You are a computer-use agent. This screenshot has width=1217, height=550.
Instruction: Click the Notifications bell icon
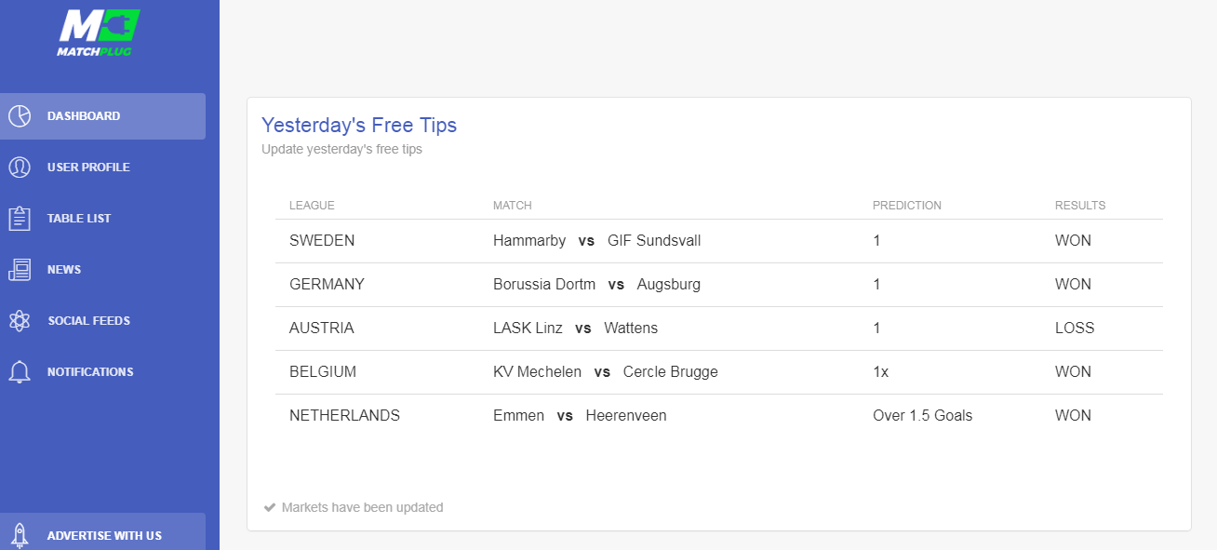[20, 372]
